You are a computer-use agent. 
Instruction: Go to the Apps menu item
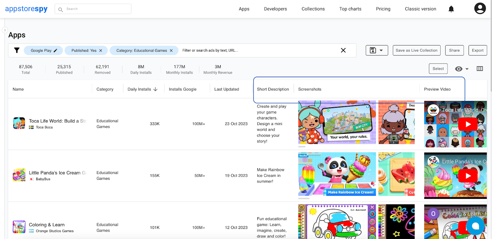[x=244, y=9]
